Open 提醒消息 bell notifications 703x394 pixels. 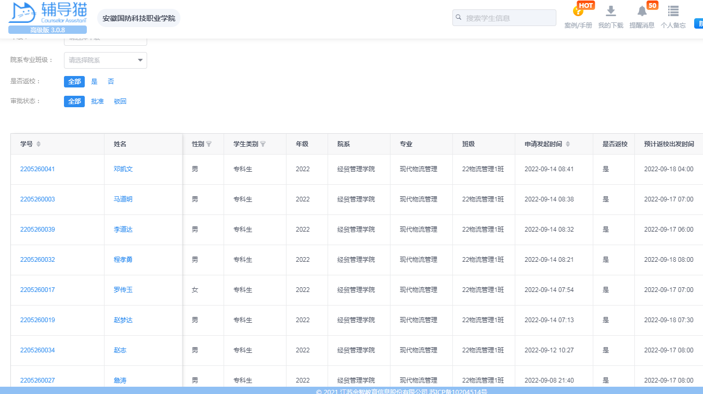(642, 11)
